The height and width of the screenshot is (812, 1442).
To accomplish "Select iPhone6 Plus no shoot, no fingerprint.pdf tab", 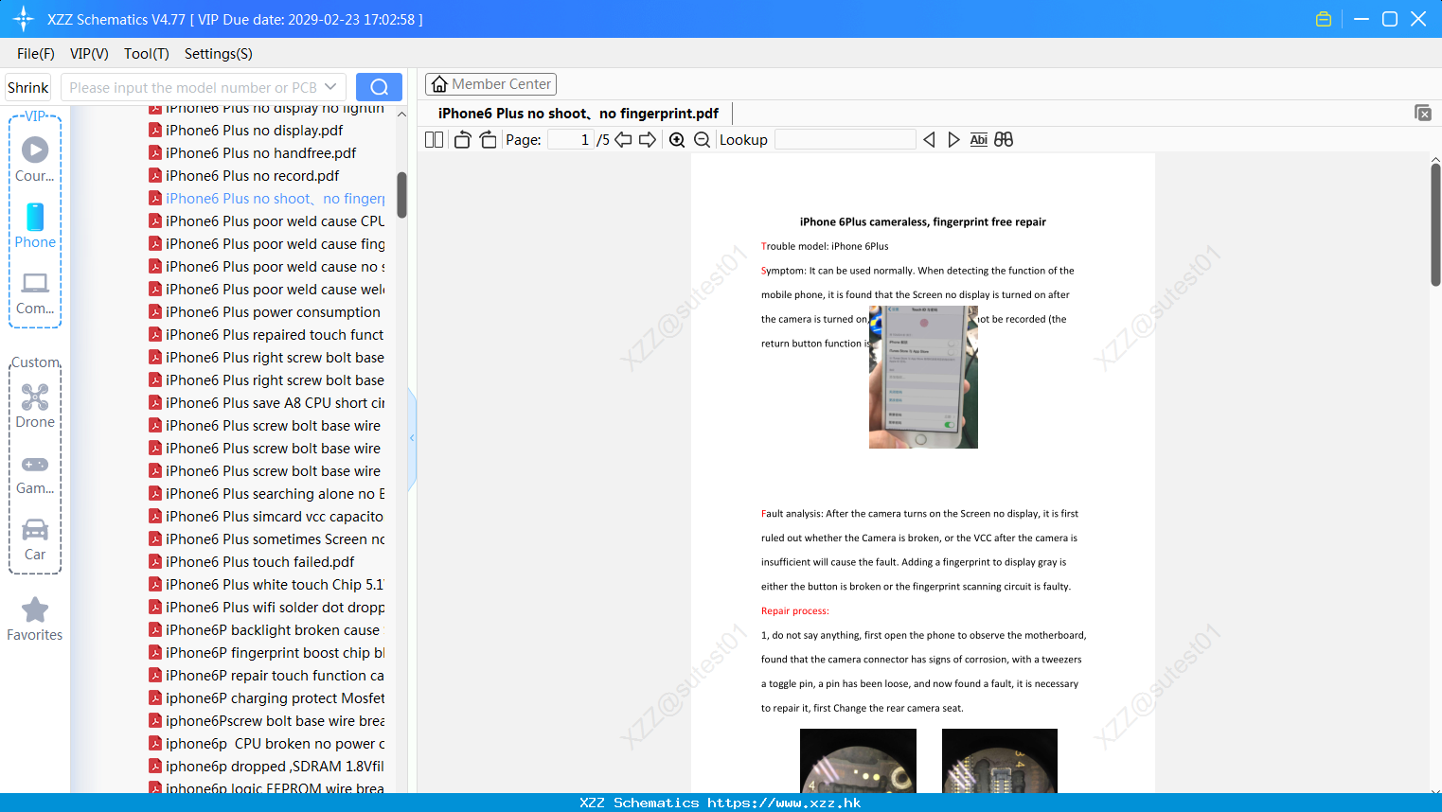I will click(x=579, y=114).
